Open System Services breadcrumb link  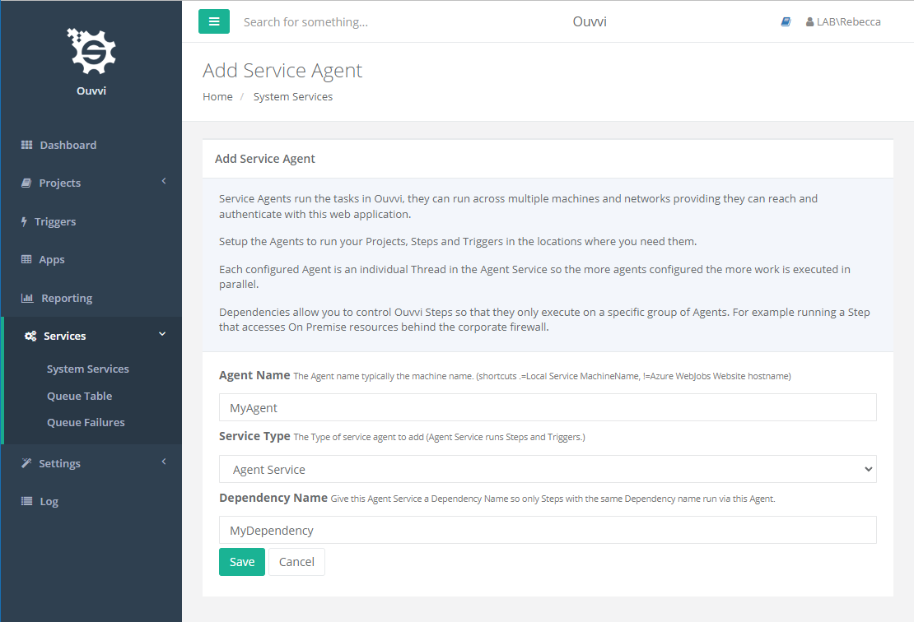point(292,97)
